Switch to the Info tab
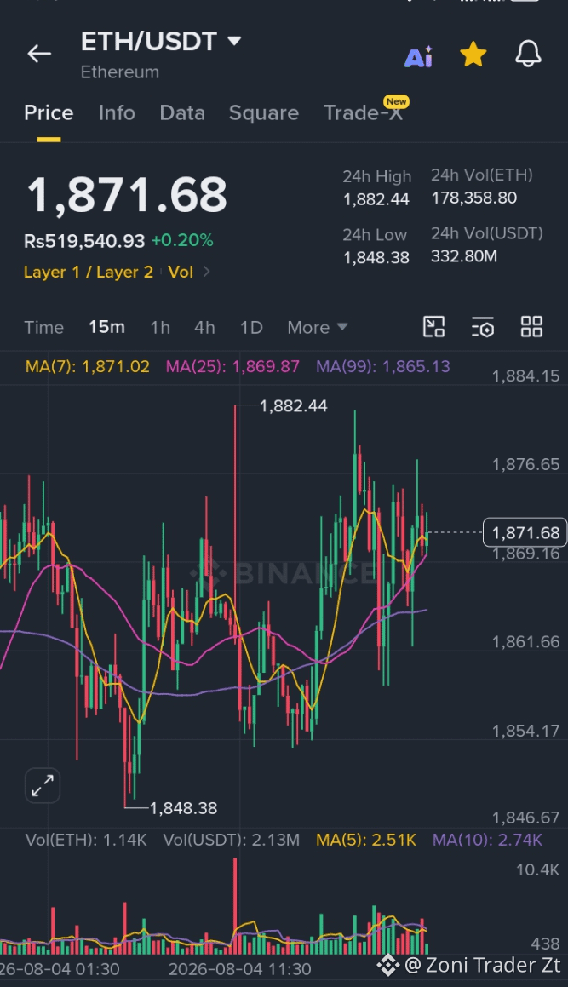This screenshot has height=987, width=568. click(118, 112)
